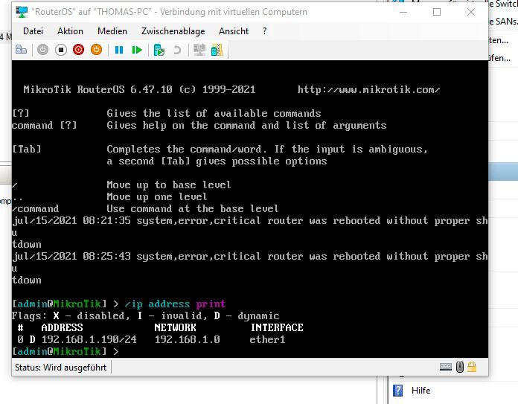Create a checkpoint using the toolbar icon

pos(159,50)
